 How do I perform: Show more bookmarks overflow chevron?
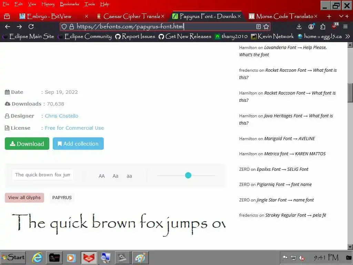click(x=347, y=36)
